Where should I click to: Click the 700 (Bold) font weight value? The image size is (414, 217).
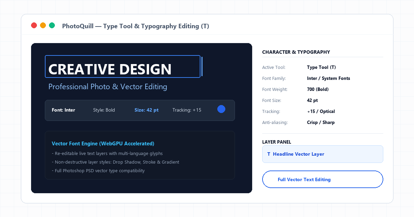[318, 89]
